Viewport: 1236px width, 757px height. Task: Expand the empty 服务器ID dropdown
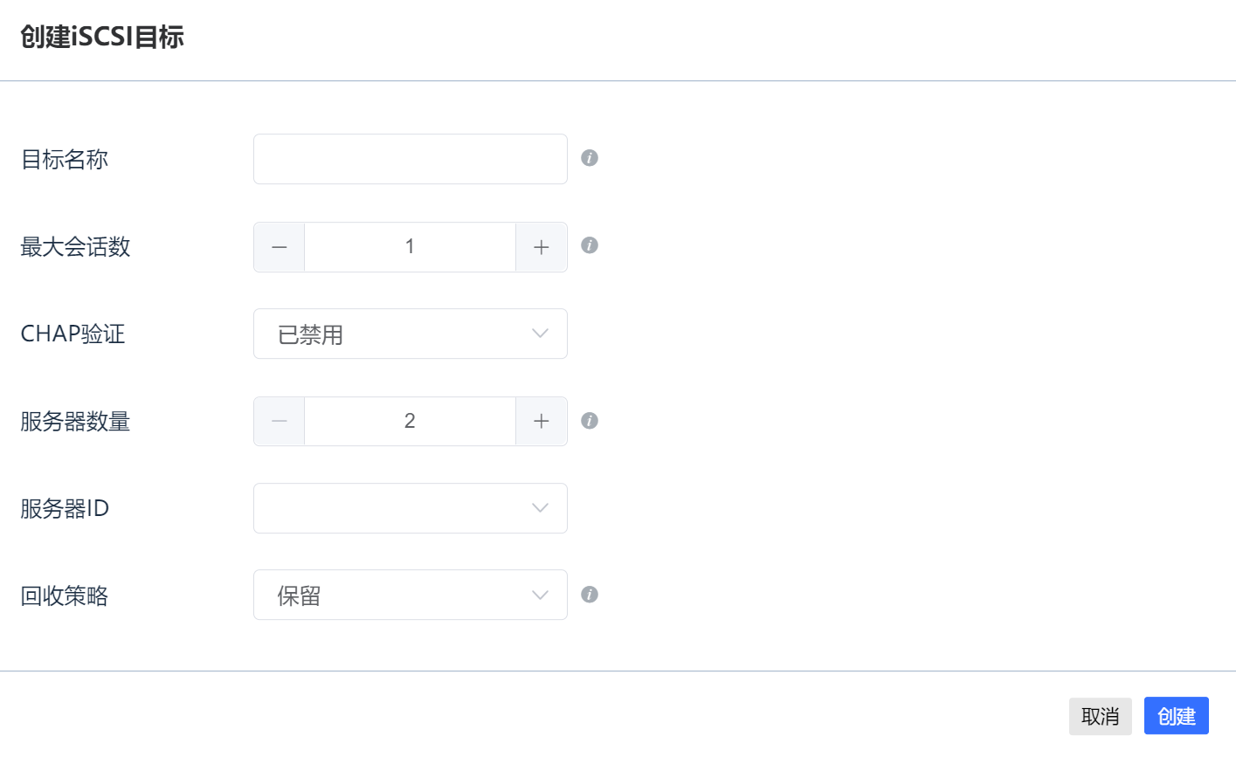[411, 508]
